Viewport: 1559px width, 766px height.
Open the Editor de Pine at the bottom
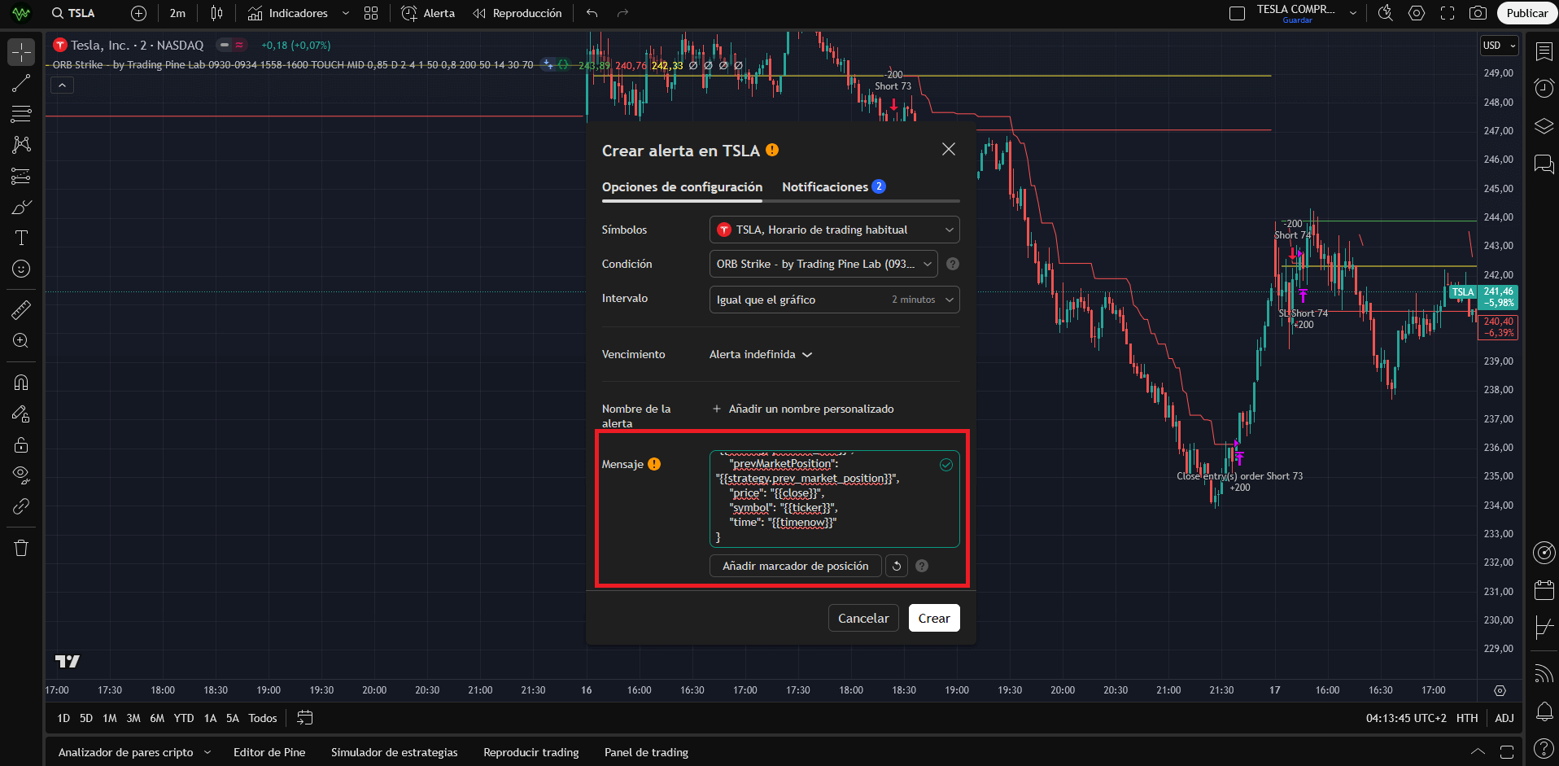269,752
